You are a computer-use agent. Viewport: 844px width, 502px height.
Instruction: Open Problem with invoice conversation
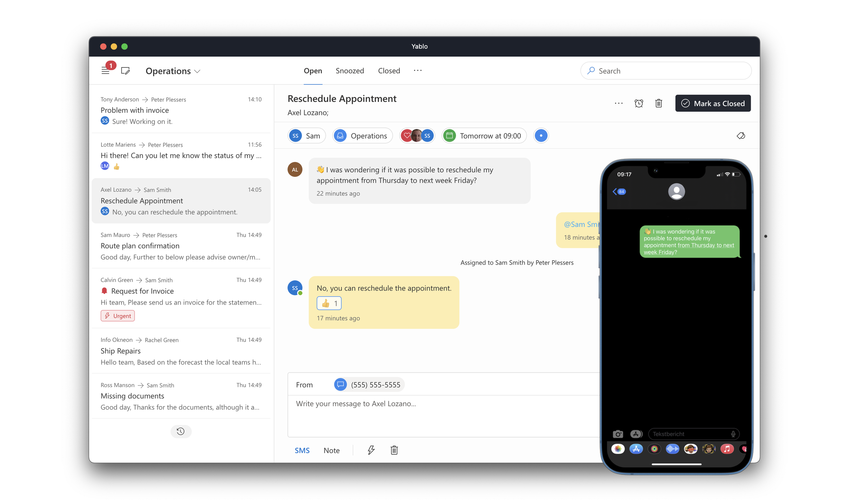click(181, 110)
